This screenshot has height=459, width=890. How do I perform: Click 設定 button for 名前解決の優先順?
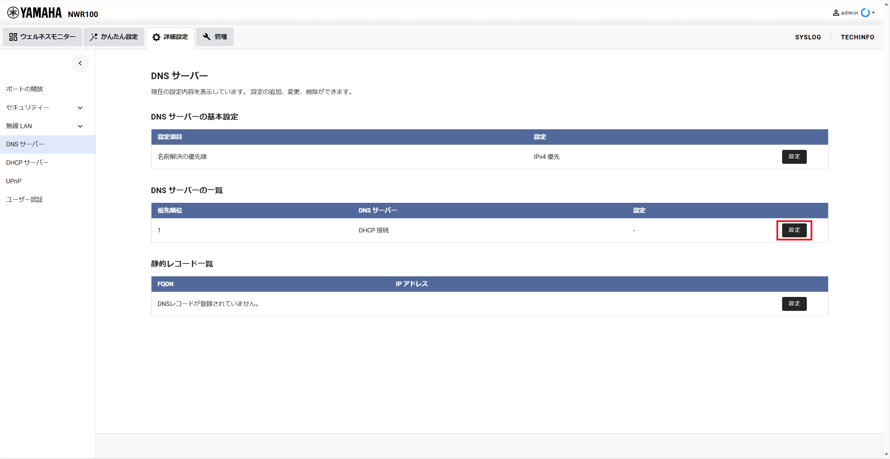[x=794, y=157]
